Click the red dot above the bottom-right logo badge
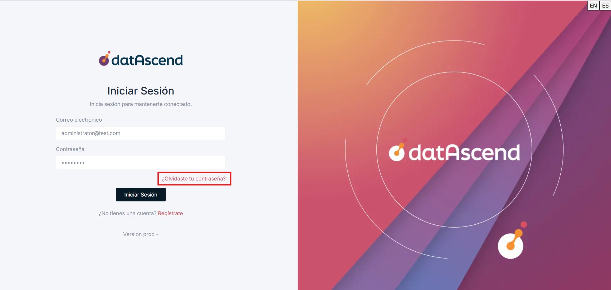This screenshot has width=611, height=290. click(x=523, y=224)
